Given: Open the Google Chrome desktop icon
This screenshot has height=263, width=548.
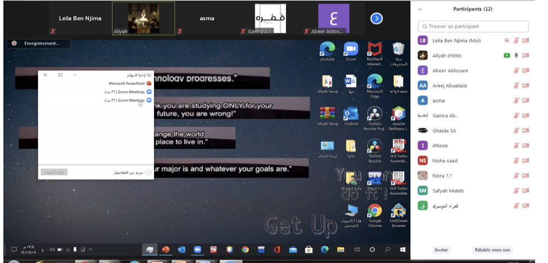Looking at the screenshot, I should [x=374, y=211].
